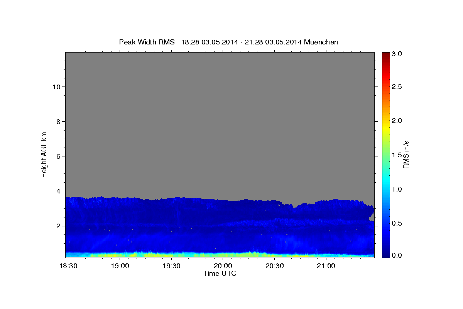
Task: Click the colorbar value 0.5
Action: 398,223
